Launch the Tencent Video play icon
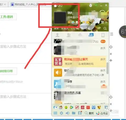 [x=72, y=107]
